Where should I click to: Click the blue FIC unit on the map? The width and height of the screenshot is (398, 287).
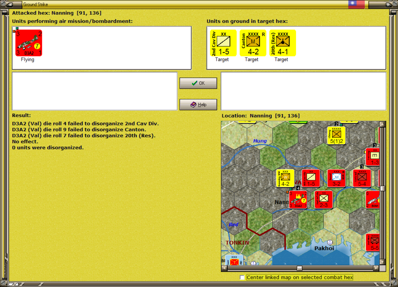click(x=234, y=260)
